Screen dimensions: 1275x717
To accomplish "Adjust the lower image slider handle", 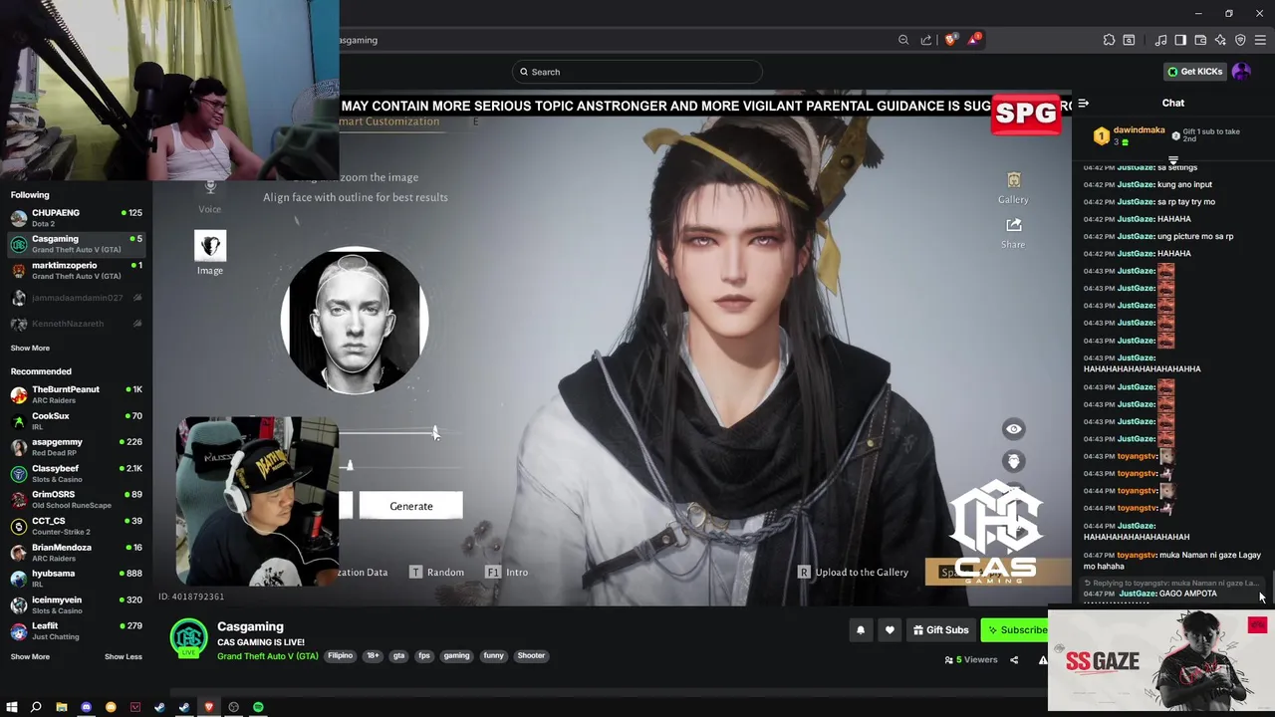I will 350,465.
